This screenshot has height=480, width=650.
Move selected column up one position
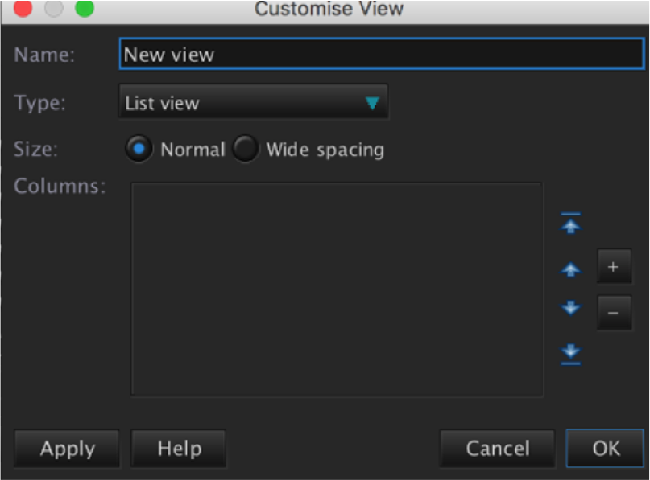pos(570,269)
